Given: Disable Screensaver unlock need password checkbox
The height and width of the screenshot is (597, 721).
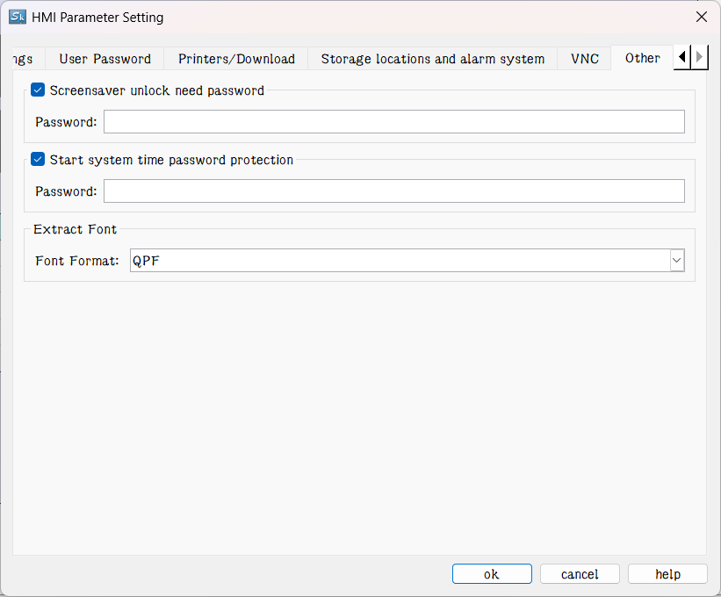Looking at the screenshot, I should (x=38, y=90).
